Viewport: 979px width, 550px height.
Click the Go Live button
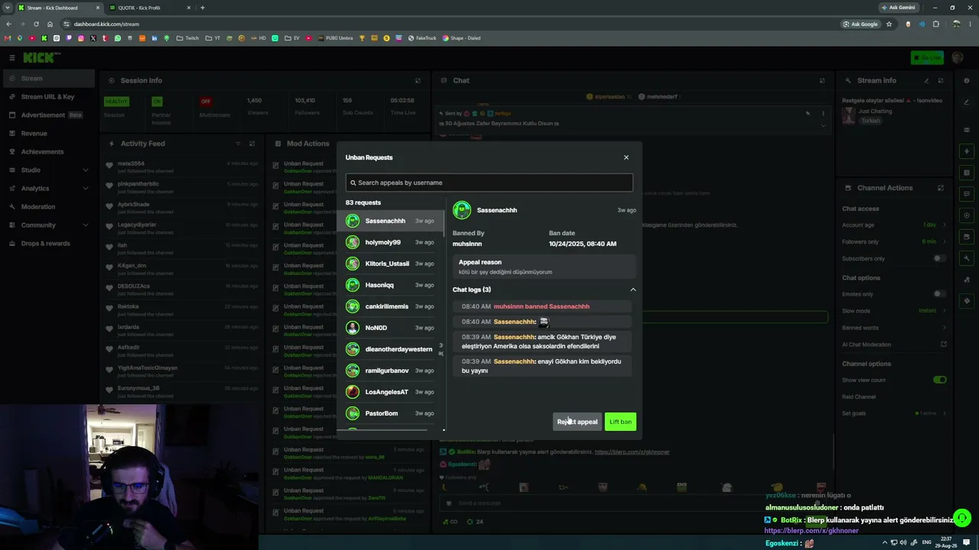(927, 57)
